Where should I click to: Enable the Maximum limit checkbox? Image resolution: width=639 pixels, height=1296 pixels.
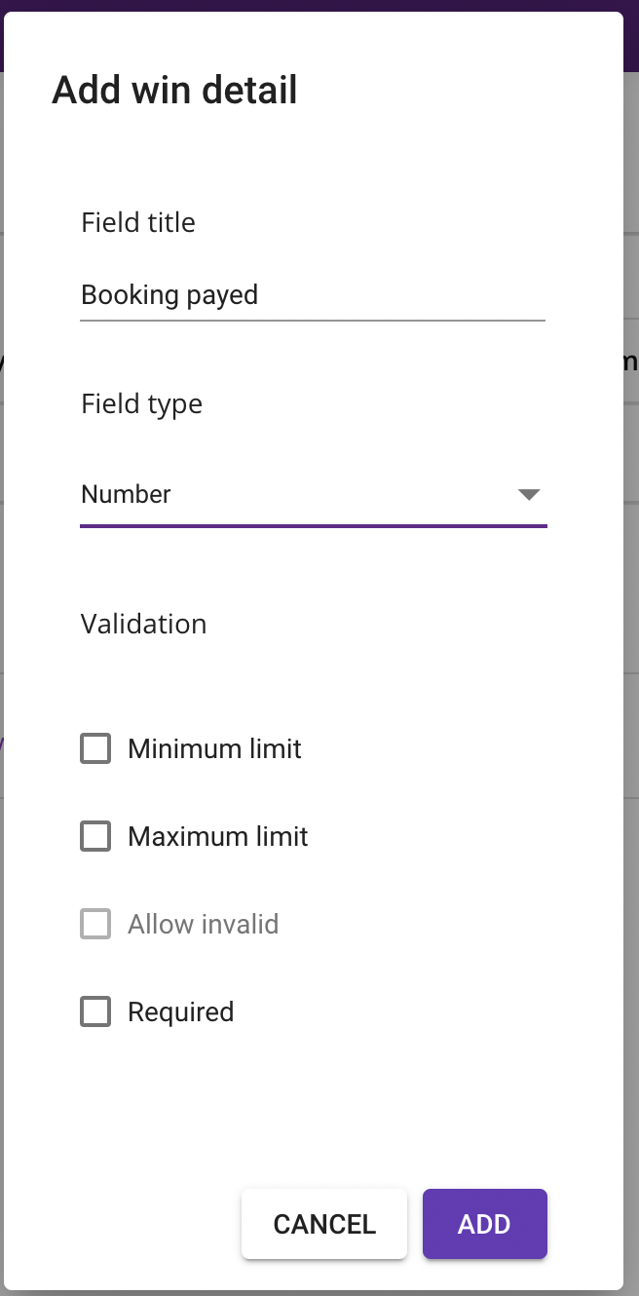(95, 837)
